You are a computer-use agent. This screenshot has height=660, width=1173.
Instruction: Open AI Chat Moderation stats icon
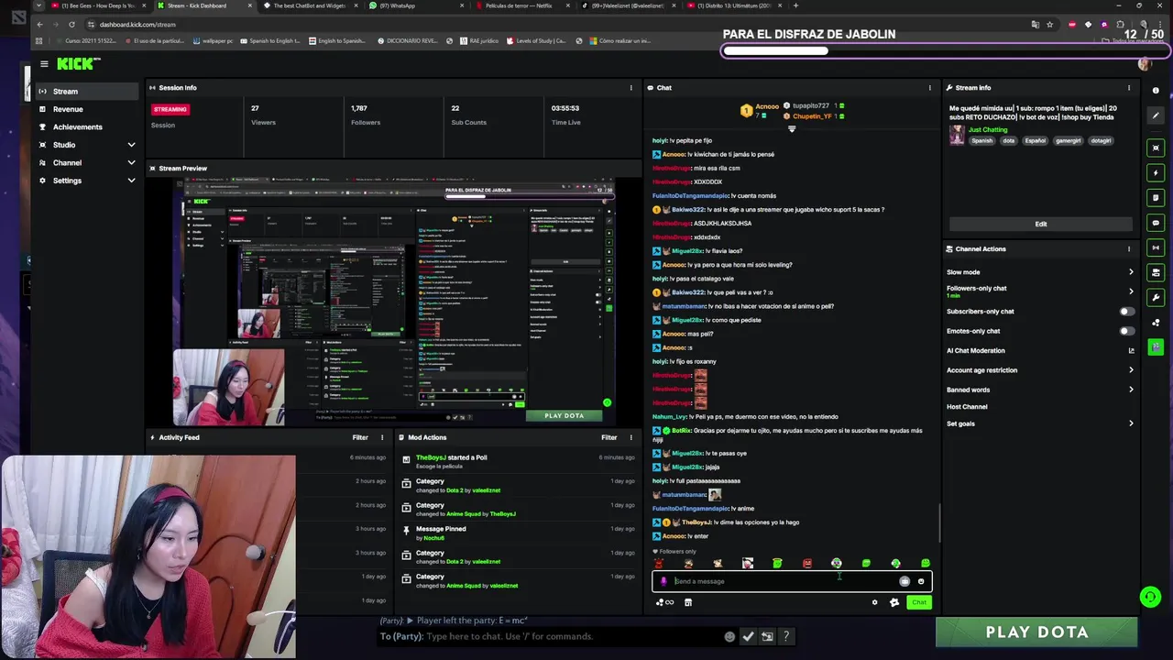click(x=1131, y=350)
